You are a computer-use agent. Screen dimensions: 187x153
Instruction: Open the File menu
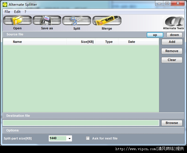[7, 12]
